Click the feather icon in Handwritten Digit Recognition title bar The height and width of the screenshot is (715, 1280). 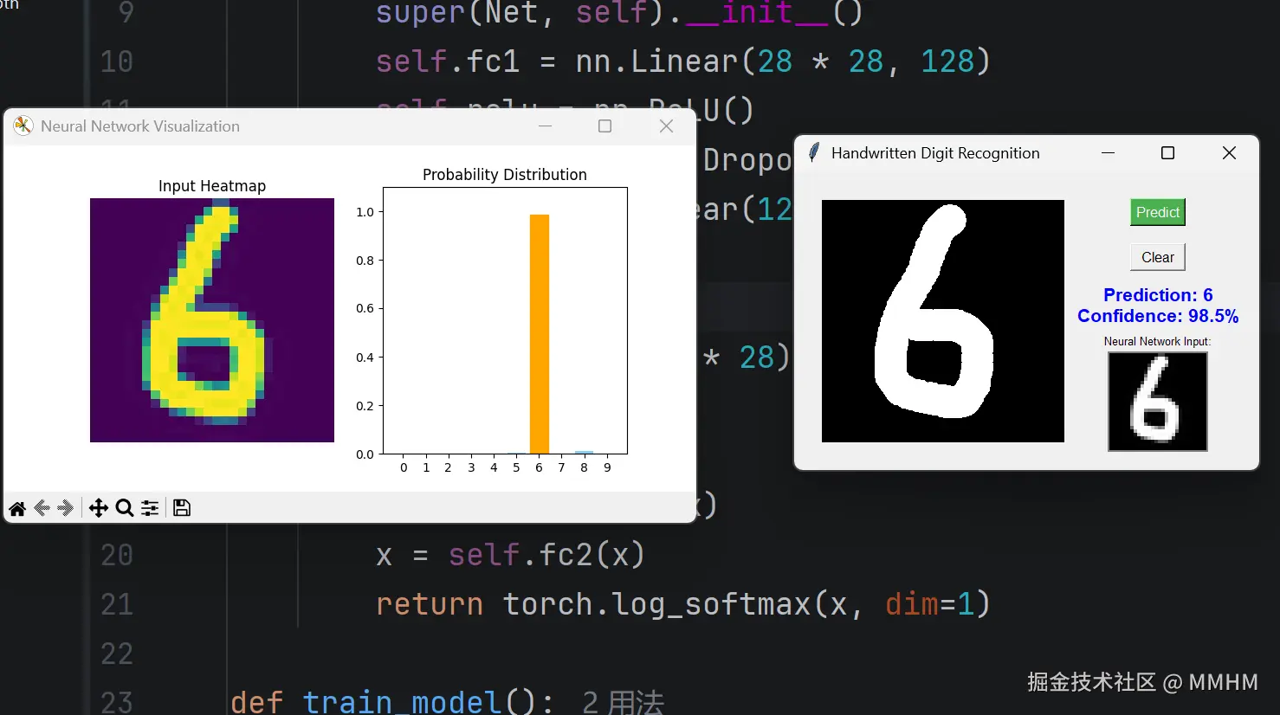[x=814, y=153]
